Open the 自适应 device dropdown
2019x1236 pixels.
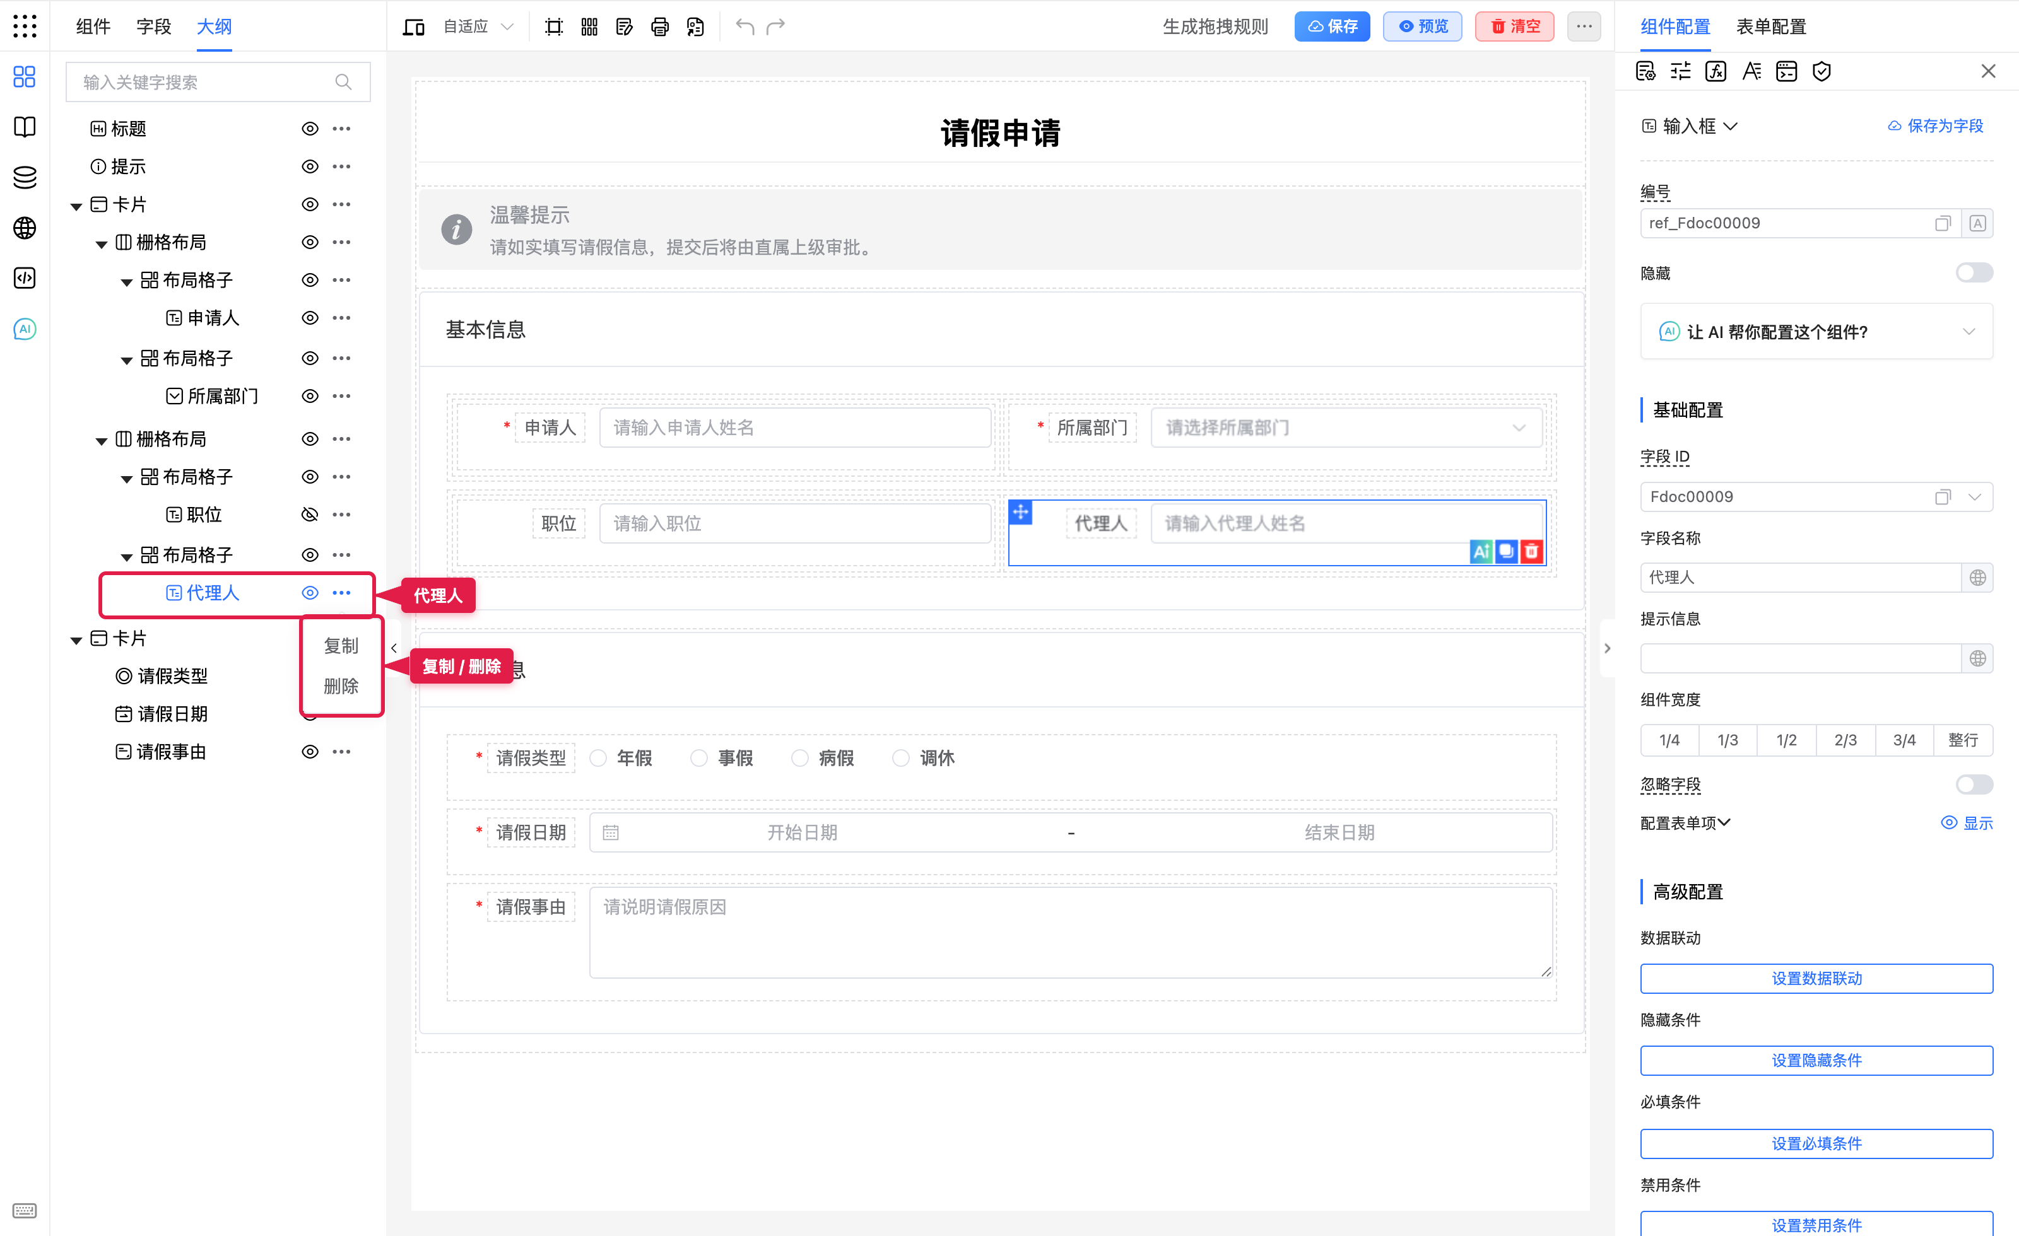(x=478, y=26)
